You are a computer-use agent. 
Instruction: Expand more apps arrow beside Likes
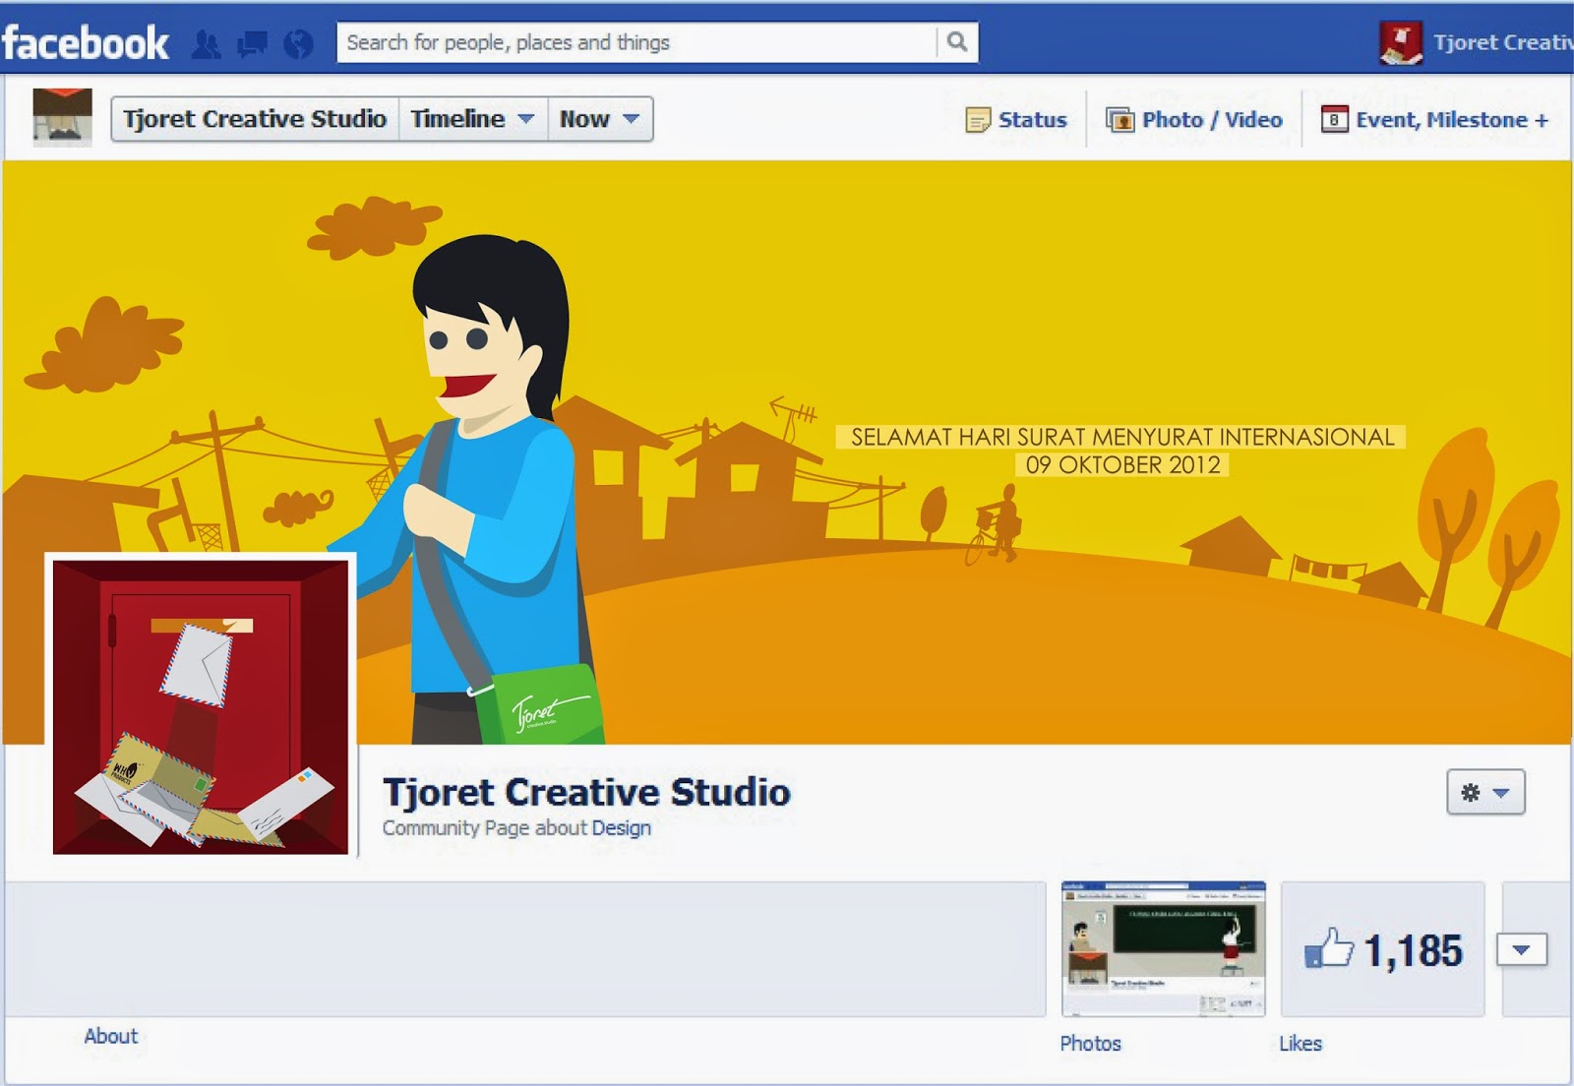[1522, 950]
